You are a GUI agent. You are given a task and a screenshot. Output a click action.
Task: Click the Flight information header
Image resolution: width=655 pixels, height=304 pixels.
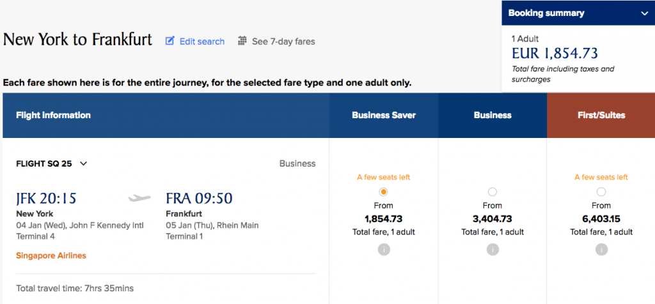coord(53,116)
